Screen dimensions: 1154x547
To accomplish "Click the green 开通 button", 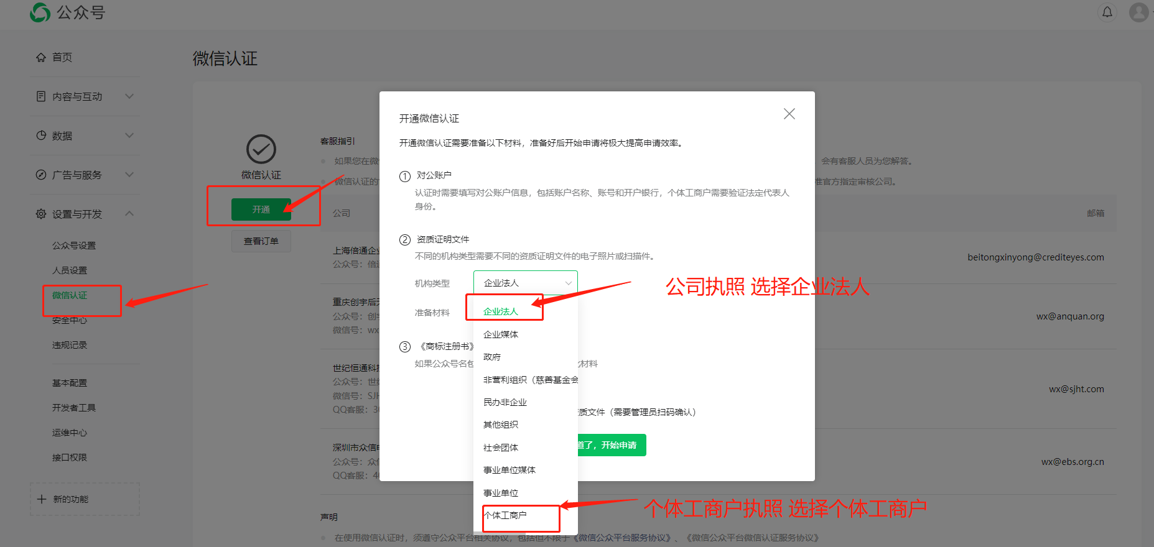I will tap(261, 209).
